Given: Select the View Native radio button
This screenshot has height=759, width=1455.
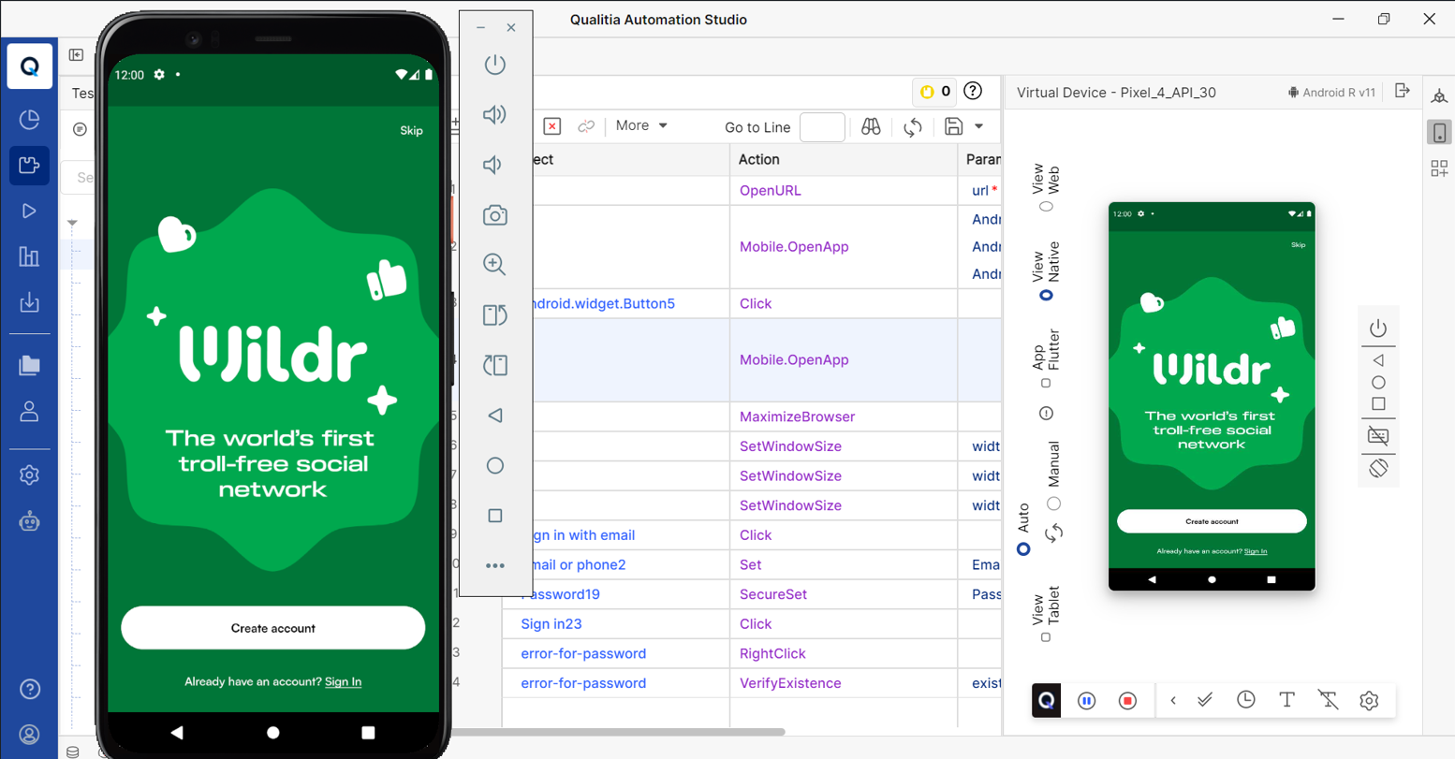Looking at the screenshot, I should pyautogui.click(x=1047, y=295).
